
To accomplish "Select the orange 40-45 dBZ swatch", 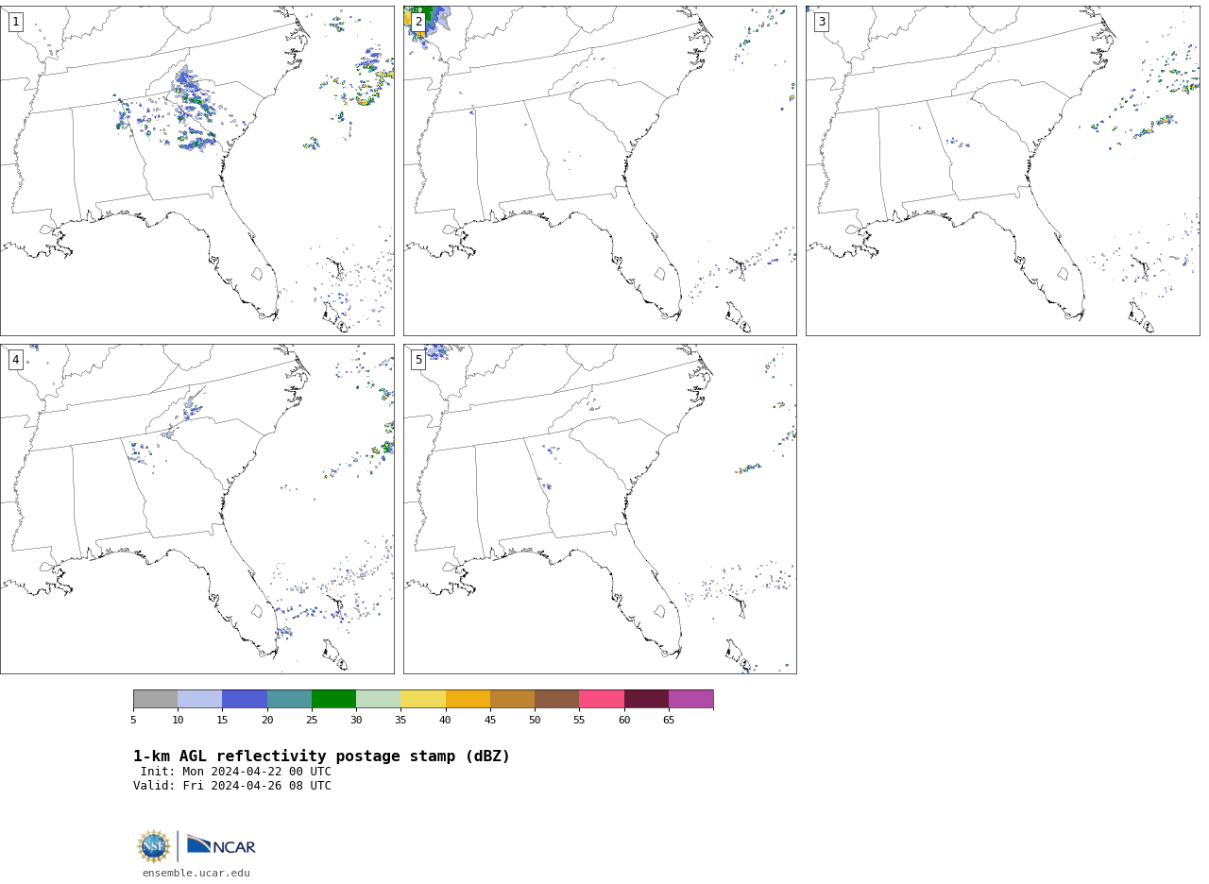I will [468, 699].
